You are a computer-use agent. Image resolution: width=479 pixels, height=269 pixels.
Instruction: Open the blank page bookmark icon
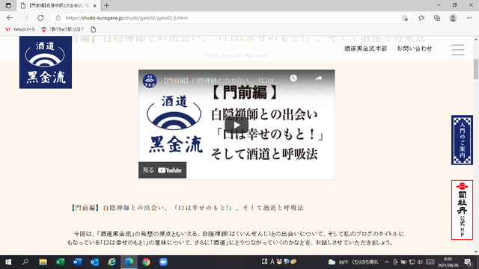point(93,29)
